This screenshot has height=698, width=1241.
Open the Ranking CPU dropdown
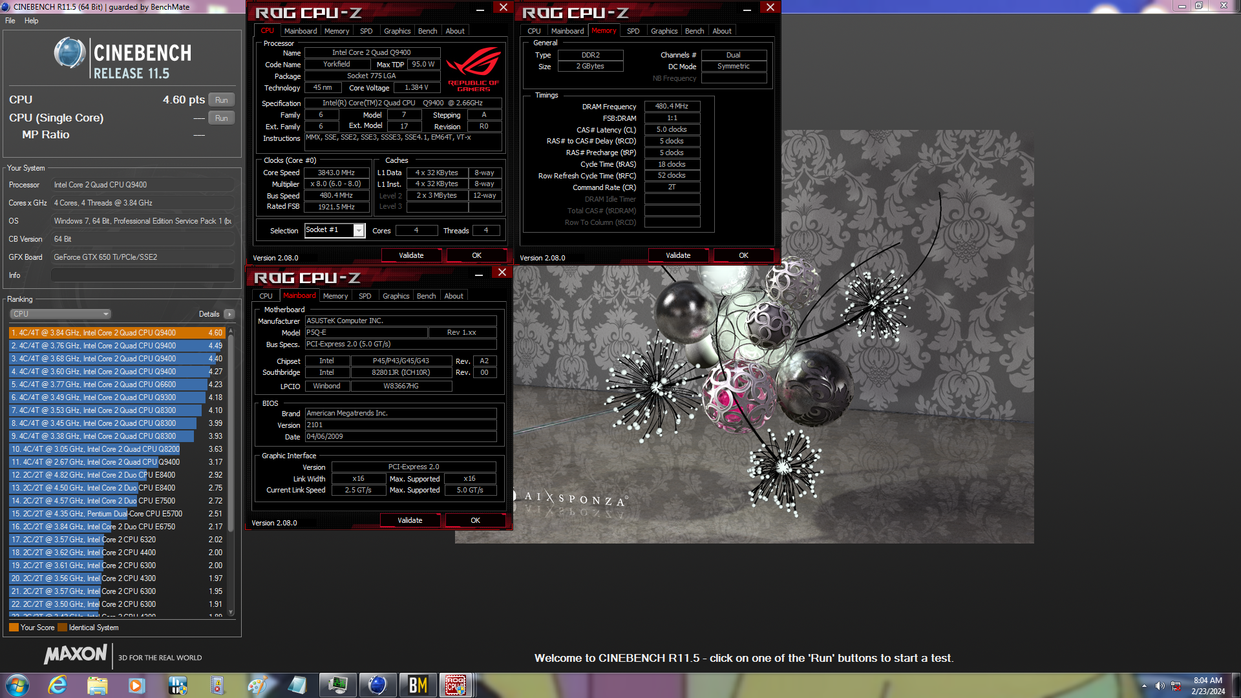[x=61, y=314]
